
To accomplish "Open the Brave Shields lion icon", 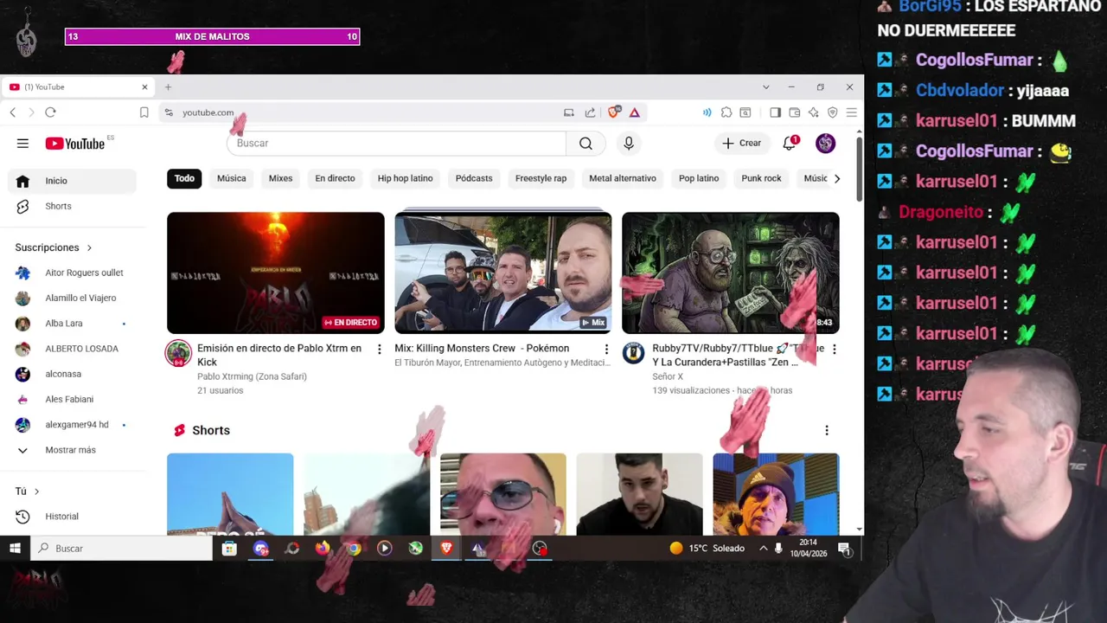I will [x=614, y=112].
